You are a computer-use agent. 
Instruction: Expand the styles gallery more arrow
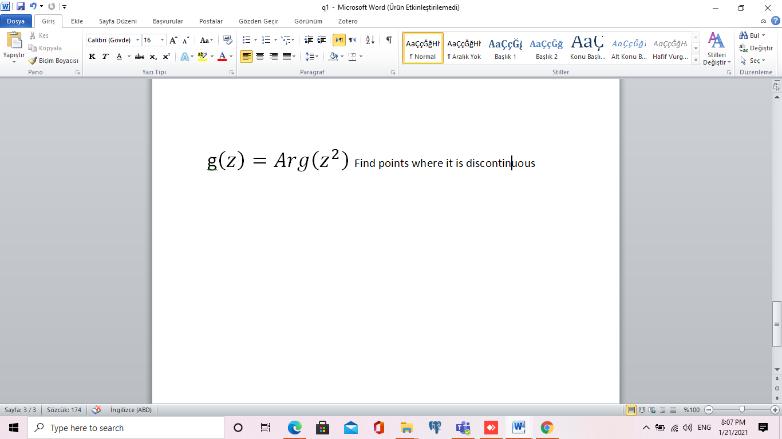(x=696, y=59)
